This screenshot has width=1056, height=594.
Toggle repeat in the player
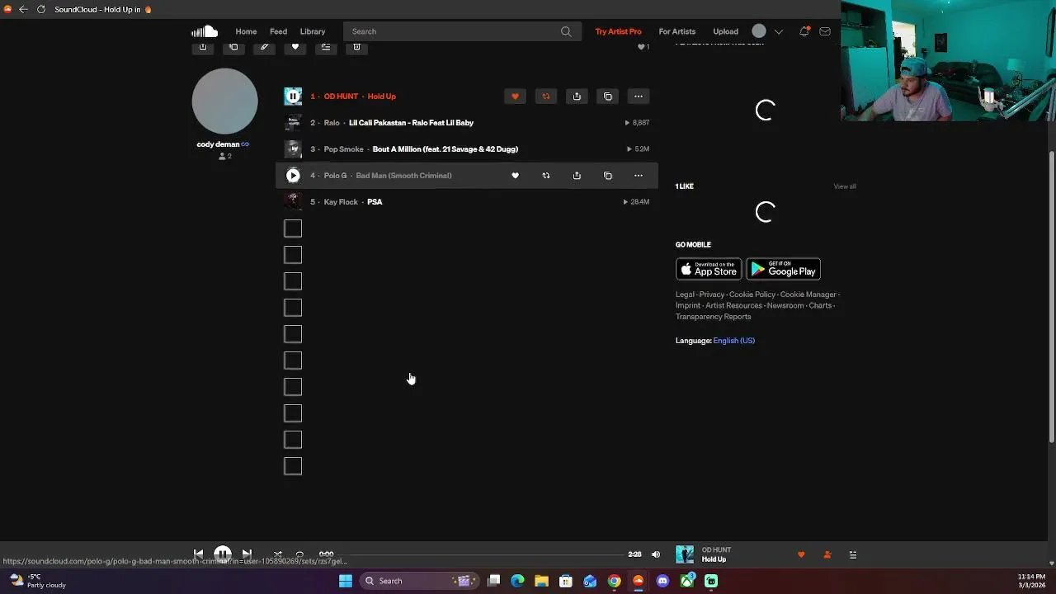tap(299, 554)
